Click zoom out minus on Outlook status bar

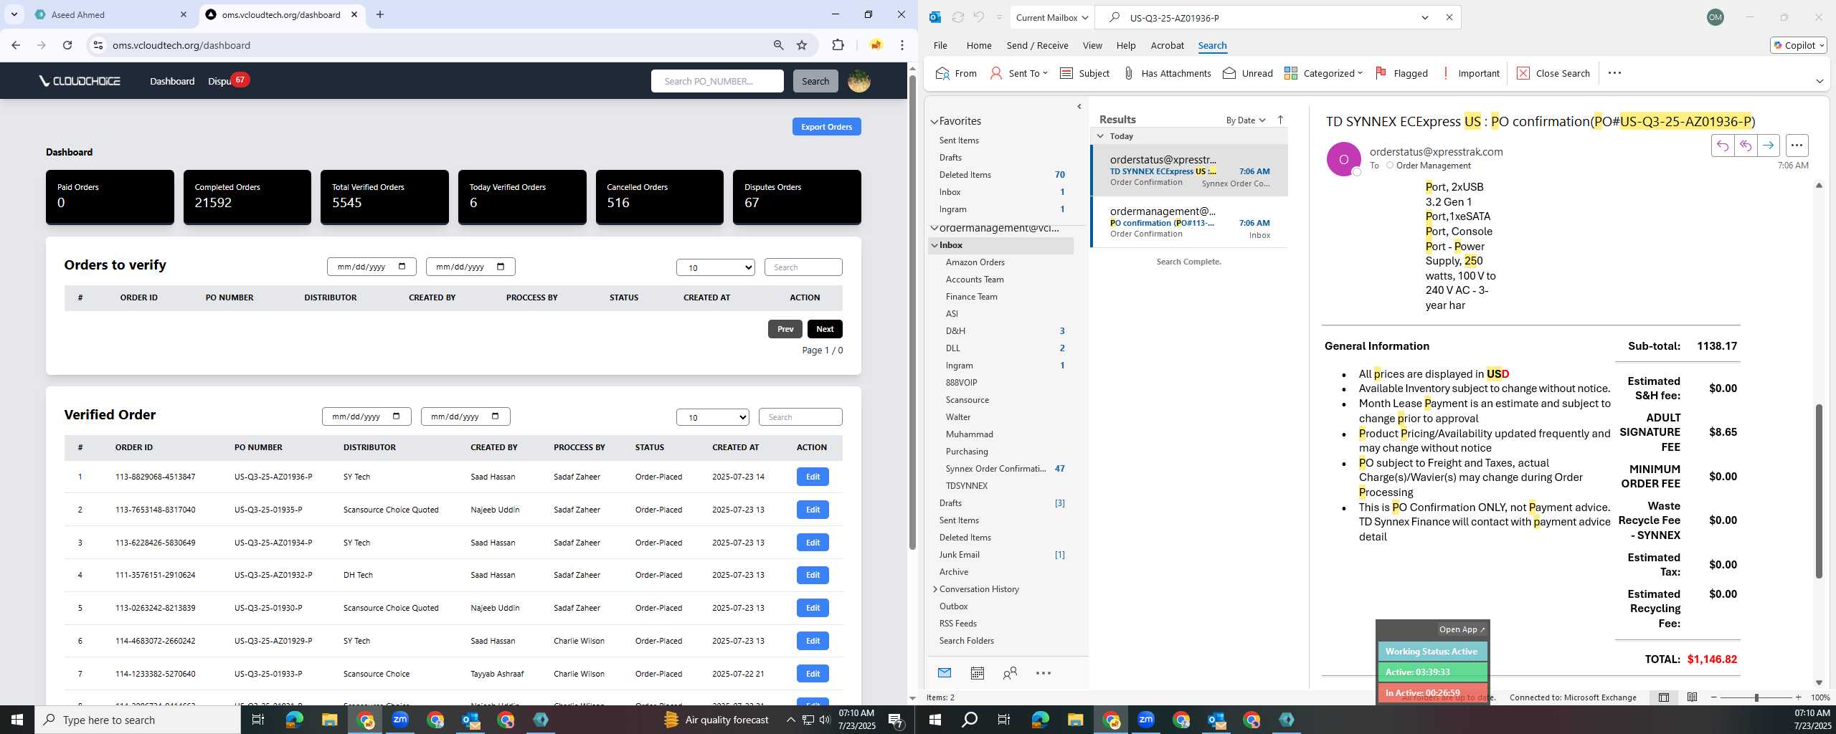1714,697
